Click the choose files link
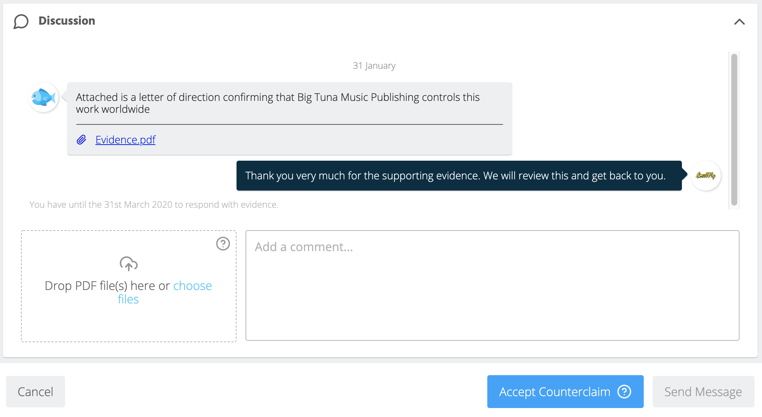Viewport: 762px width, 417px height. point(192,286)
